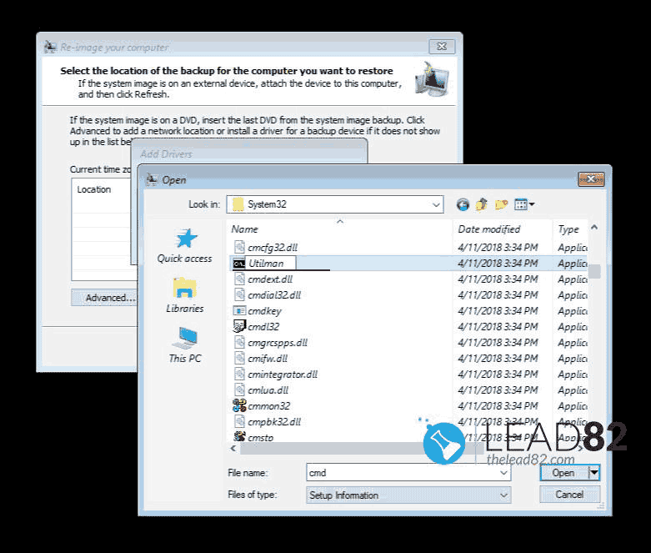The width and height of the screenshot is (651, 553).
Task: Create a new folder icon
Action: pos(501,204)
